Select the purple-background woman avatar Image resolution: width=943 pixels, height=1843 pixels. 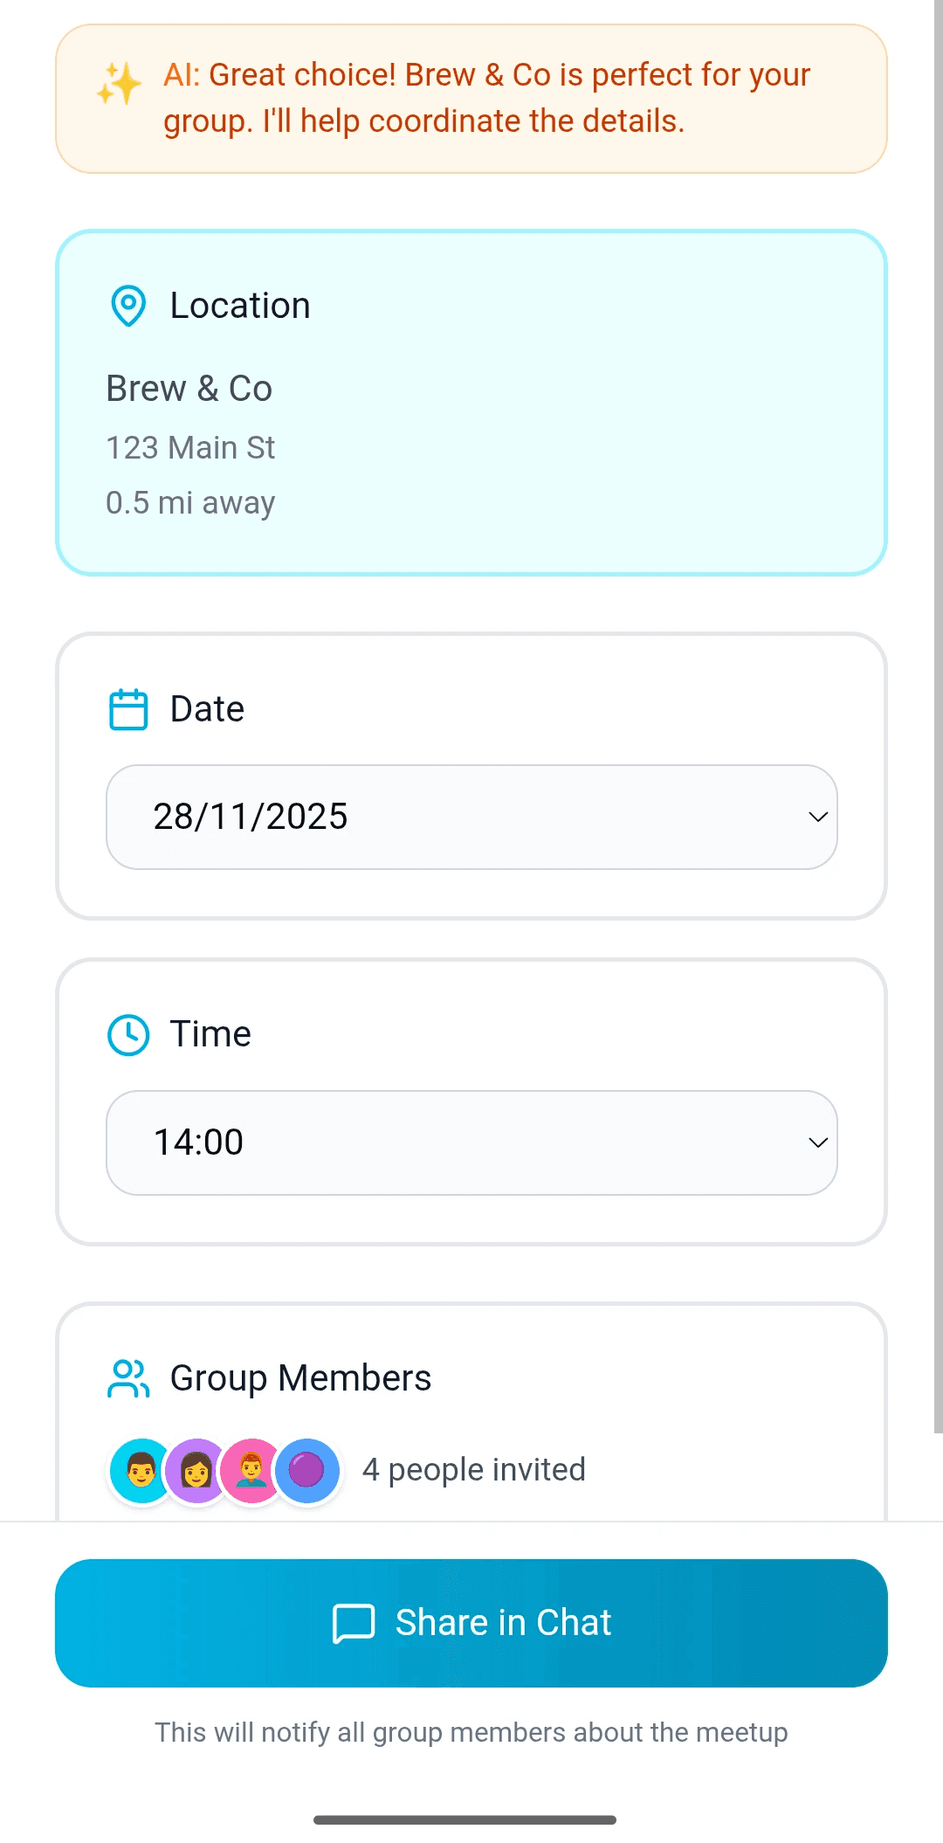pos(196,1471)
